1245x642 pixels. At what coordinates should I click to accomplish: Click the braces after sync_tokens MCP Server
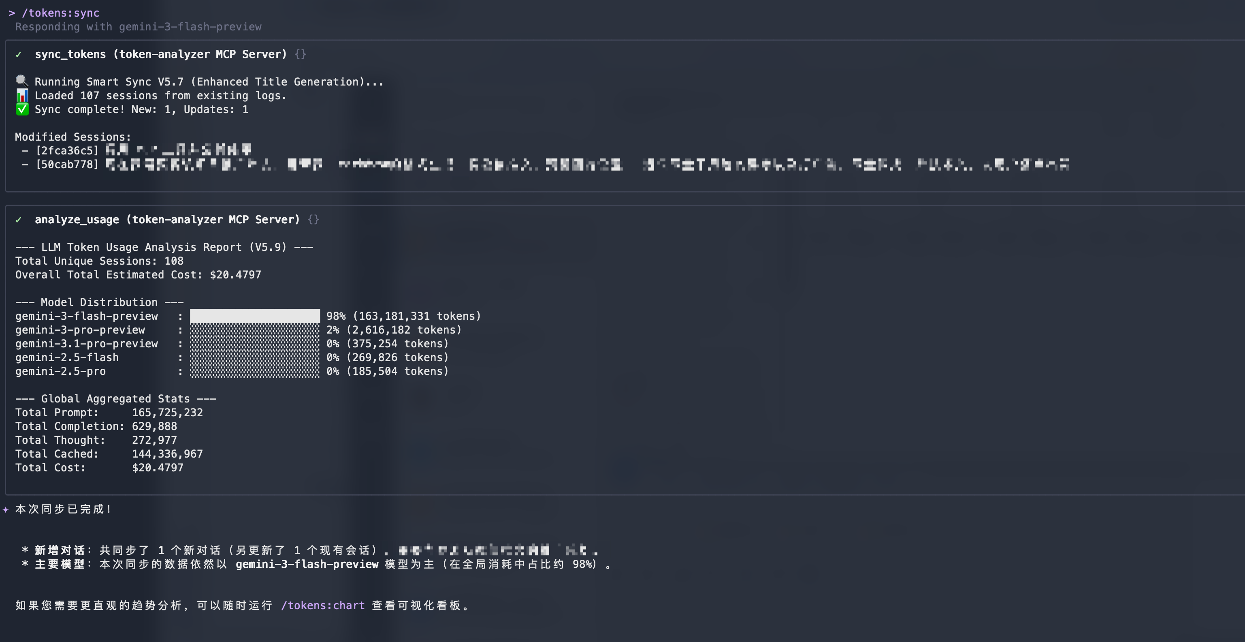[300, 54]
